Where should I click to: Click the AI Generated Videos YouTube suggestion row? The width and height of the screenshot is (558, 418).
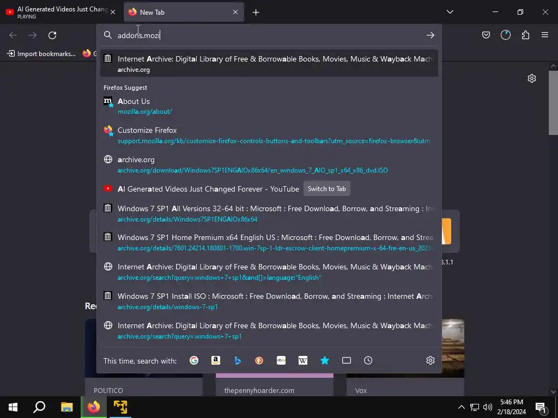click(x=269, y=189)
